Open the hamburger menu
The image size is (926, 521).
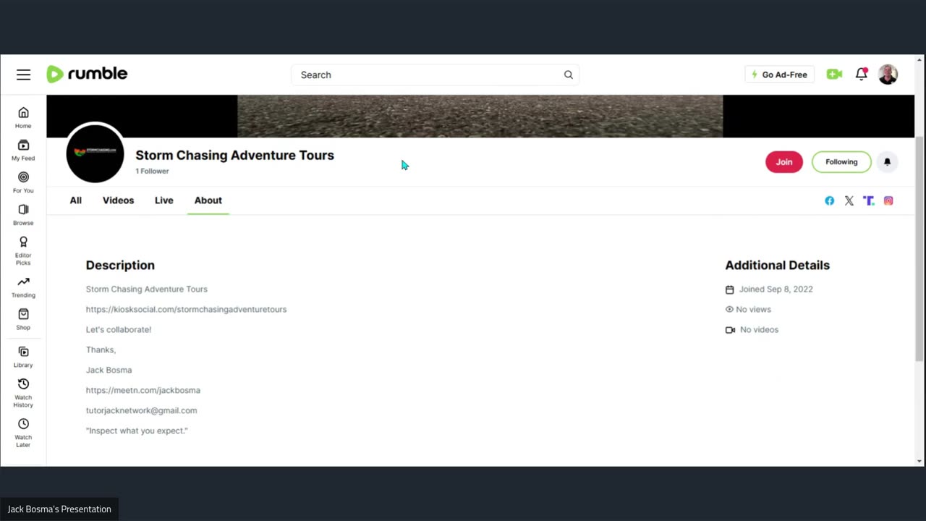[24, 75]
